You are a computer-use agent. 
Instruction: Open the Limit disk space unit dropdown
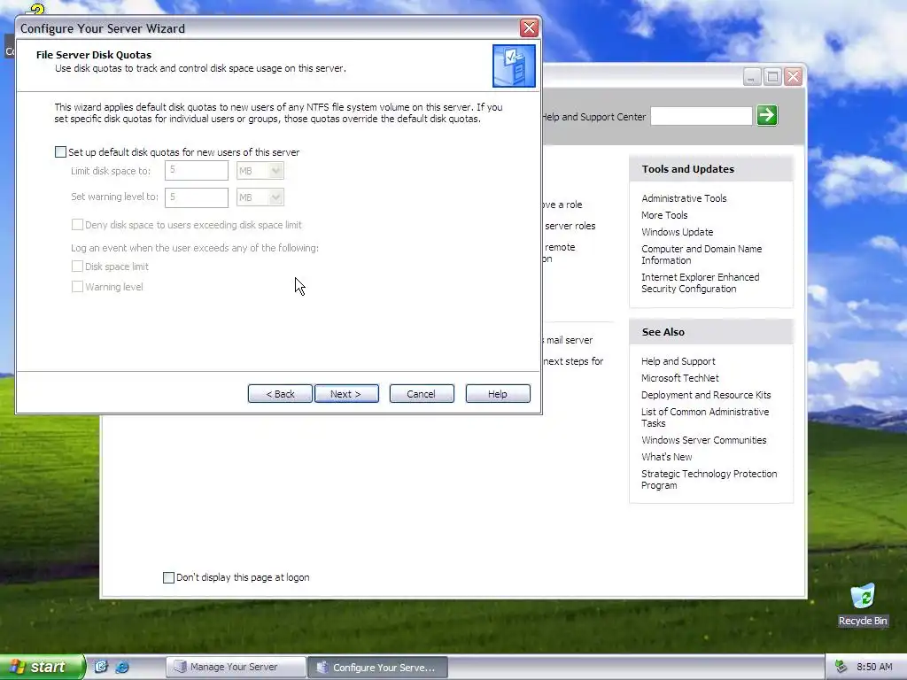[260, 171]
